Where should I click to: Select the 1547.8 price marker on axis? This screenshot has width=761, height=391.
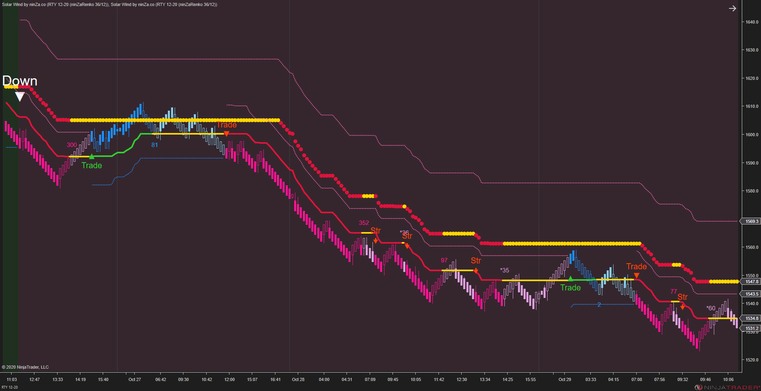750,282
